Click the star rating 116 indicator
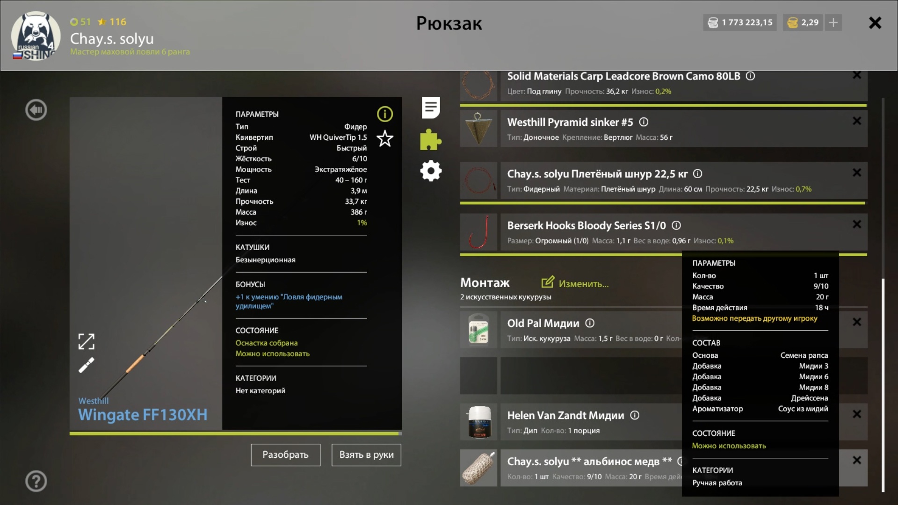Image resolution: width=898 pixels, height=505 pixels. (x=112, y=22)
